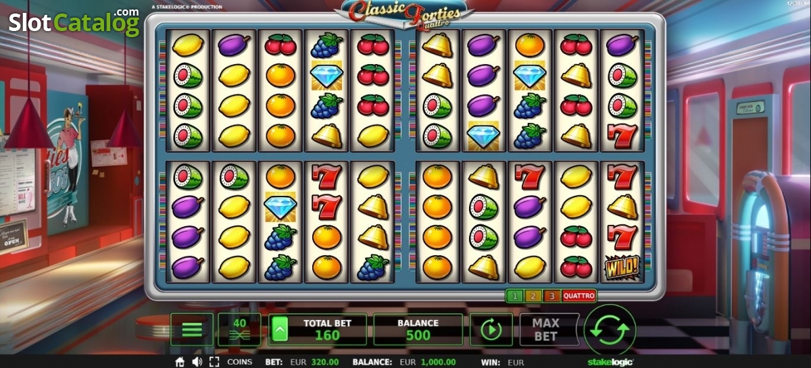Open the hamburger menu button
The width and height of the screenshot is (811, 368).
[192, 330]
